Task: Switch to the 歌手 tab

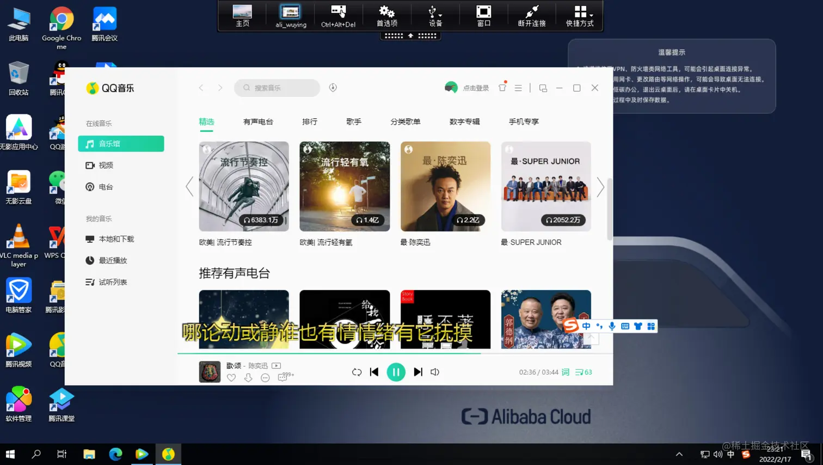Action: tap(354, 121)
